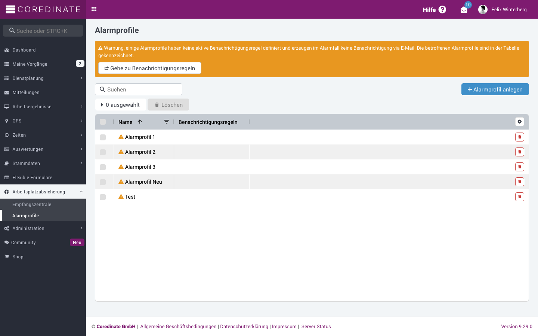
Task: Select the Alarmprofile submenu item
Action: point(43,215)
